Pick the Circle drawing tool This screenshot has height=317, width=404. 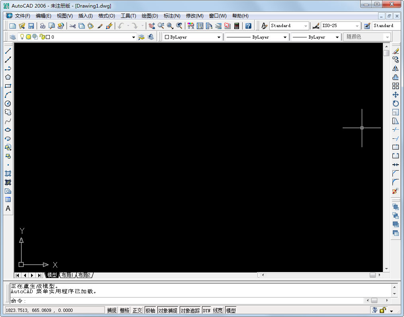pyautogui.click(x=8, y=103)
